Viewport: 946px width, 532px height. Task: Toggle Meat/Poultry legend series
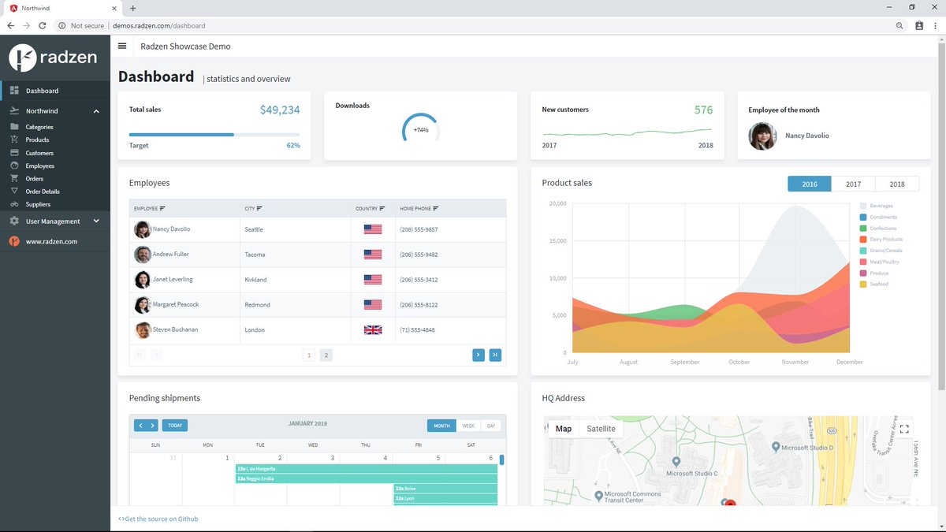pos(880,262)
